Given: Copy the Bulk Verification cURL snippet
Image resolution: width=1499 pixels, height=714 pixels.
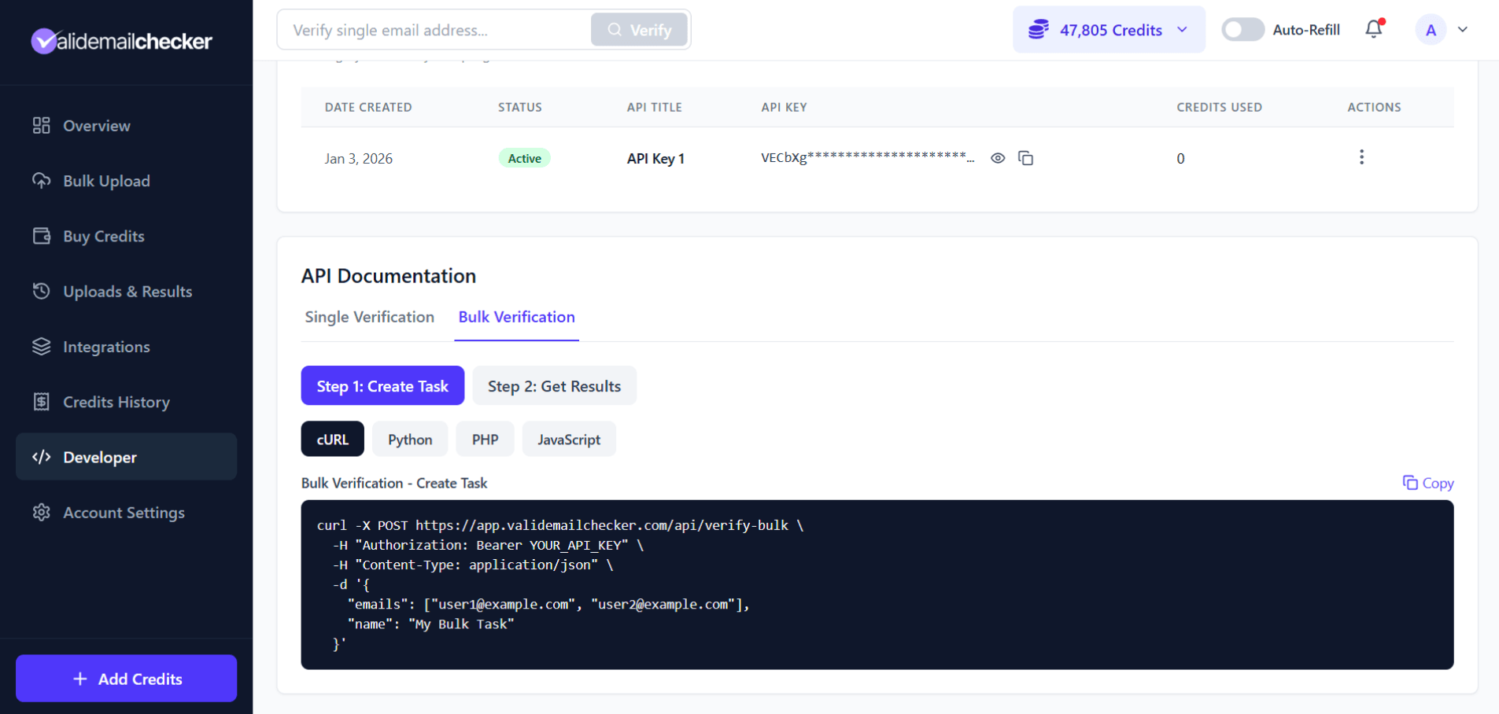Looking at the screenshot, I should click(x=1427, y=483).
